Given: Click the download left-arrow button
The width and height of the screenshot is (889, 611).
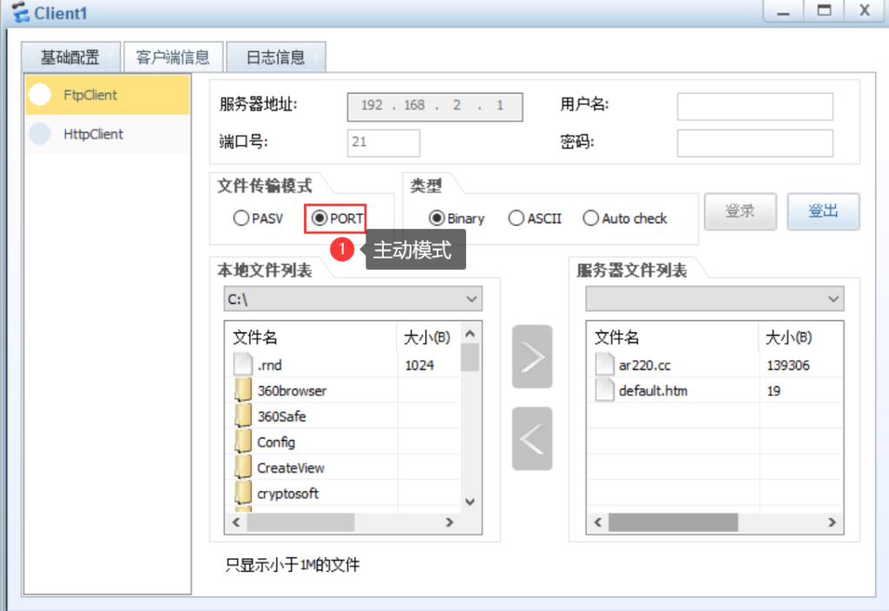Looking at the screenshot, I should tap(532, 438).
